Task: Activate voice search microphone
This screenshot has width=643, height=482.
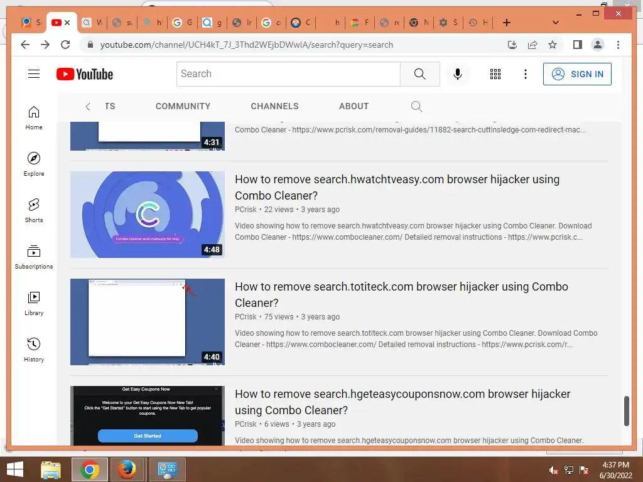Action: (x=458, y=74)
